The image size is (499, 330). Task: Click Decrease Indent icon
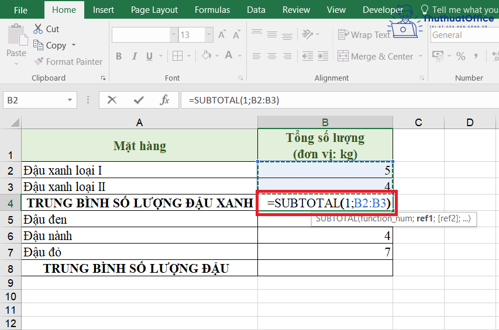point(308,56)
